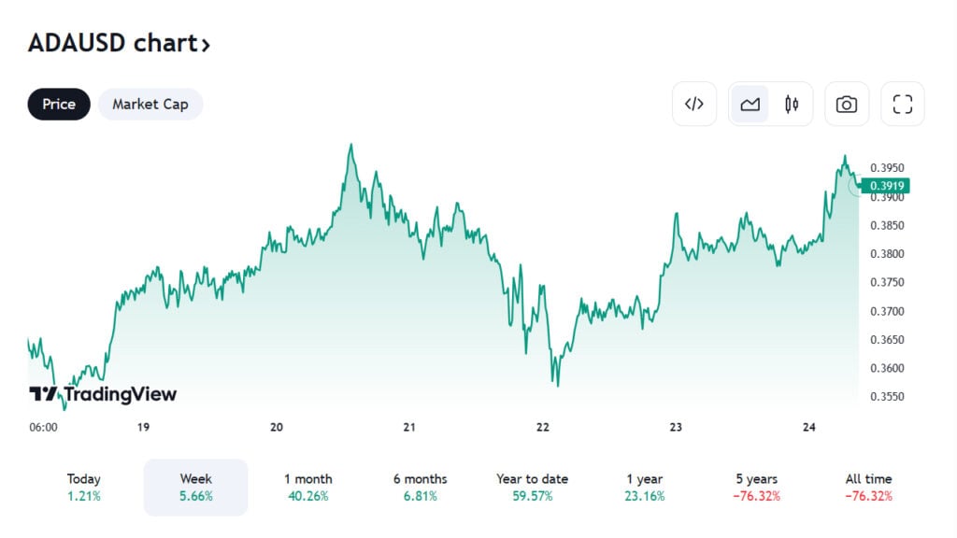Screen dimensions: 957x538
Task: Click the 22 date marker on axis
Action: pos(543,427)
